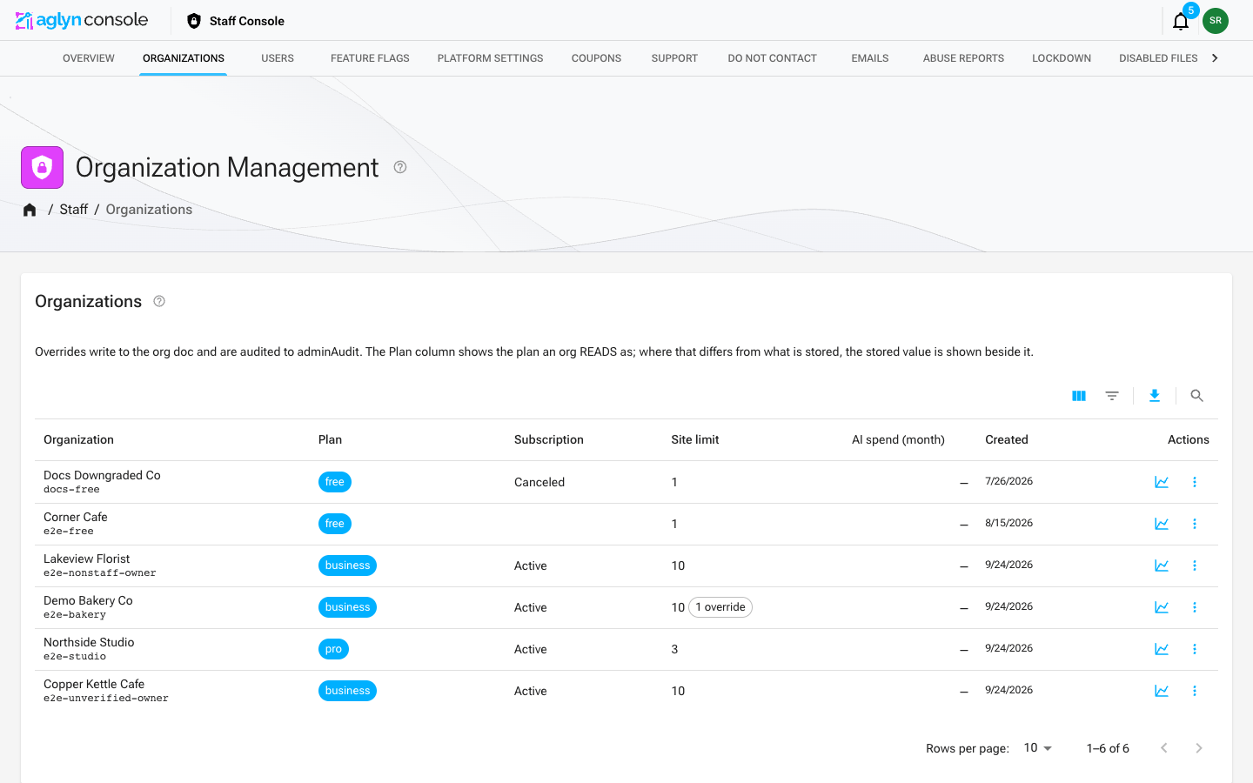Click the Aglyn console logo
The width and height of the screenshot is (1253, 783).
tap(82, 20)
